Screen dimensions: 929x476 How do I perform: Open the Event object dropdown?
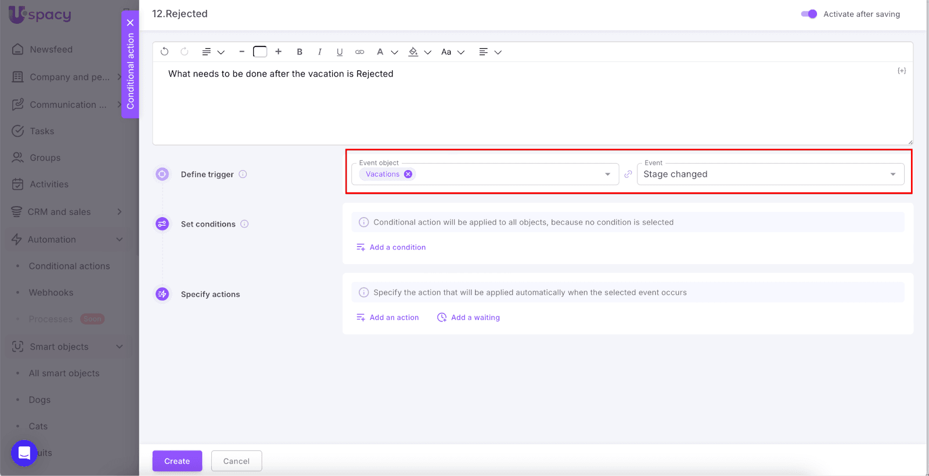607,174
